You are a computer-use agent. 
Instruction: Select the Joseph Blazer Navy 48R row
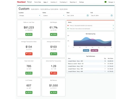91,69
